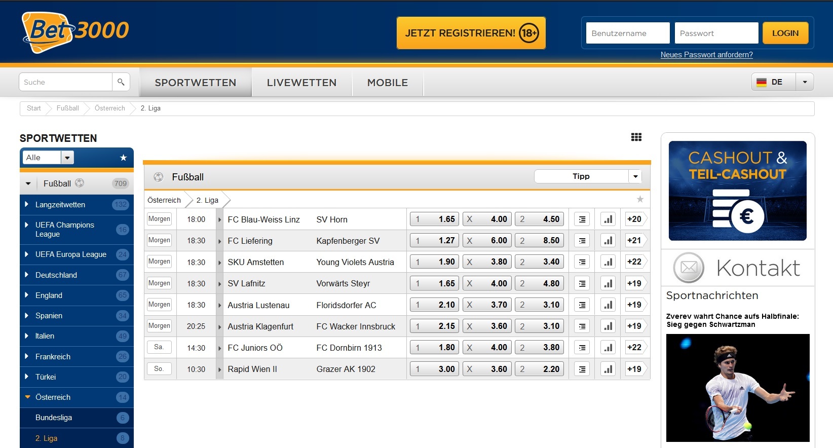833x448 pixels.
Task: Collapse the Fußball sidebar category
Action: click(28, 183)
